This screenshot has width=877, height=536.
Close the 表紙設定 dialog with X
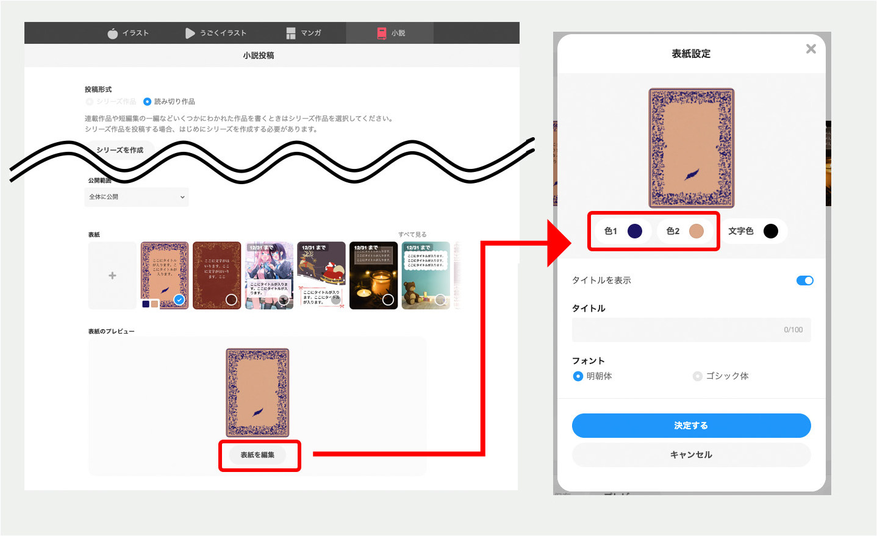[811, 49]
